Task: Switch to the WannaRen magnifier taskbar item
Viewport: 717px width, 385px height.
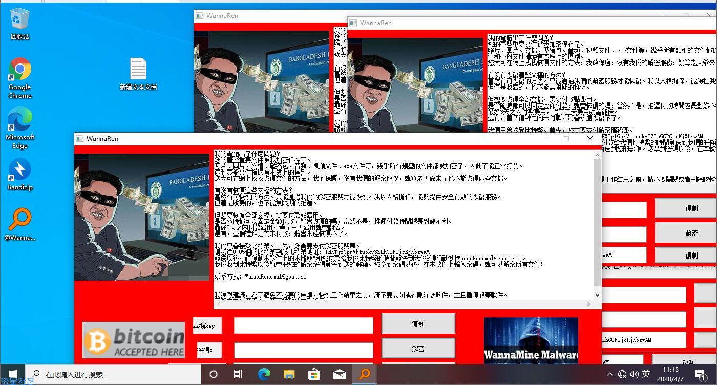Action: click(x=364, y=374)
